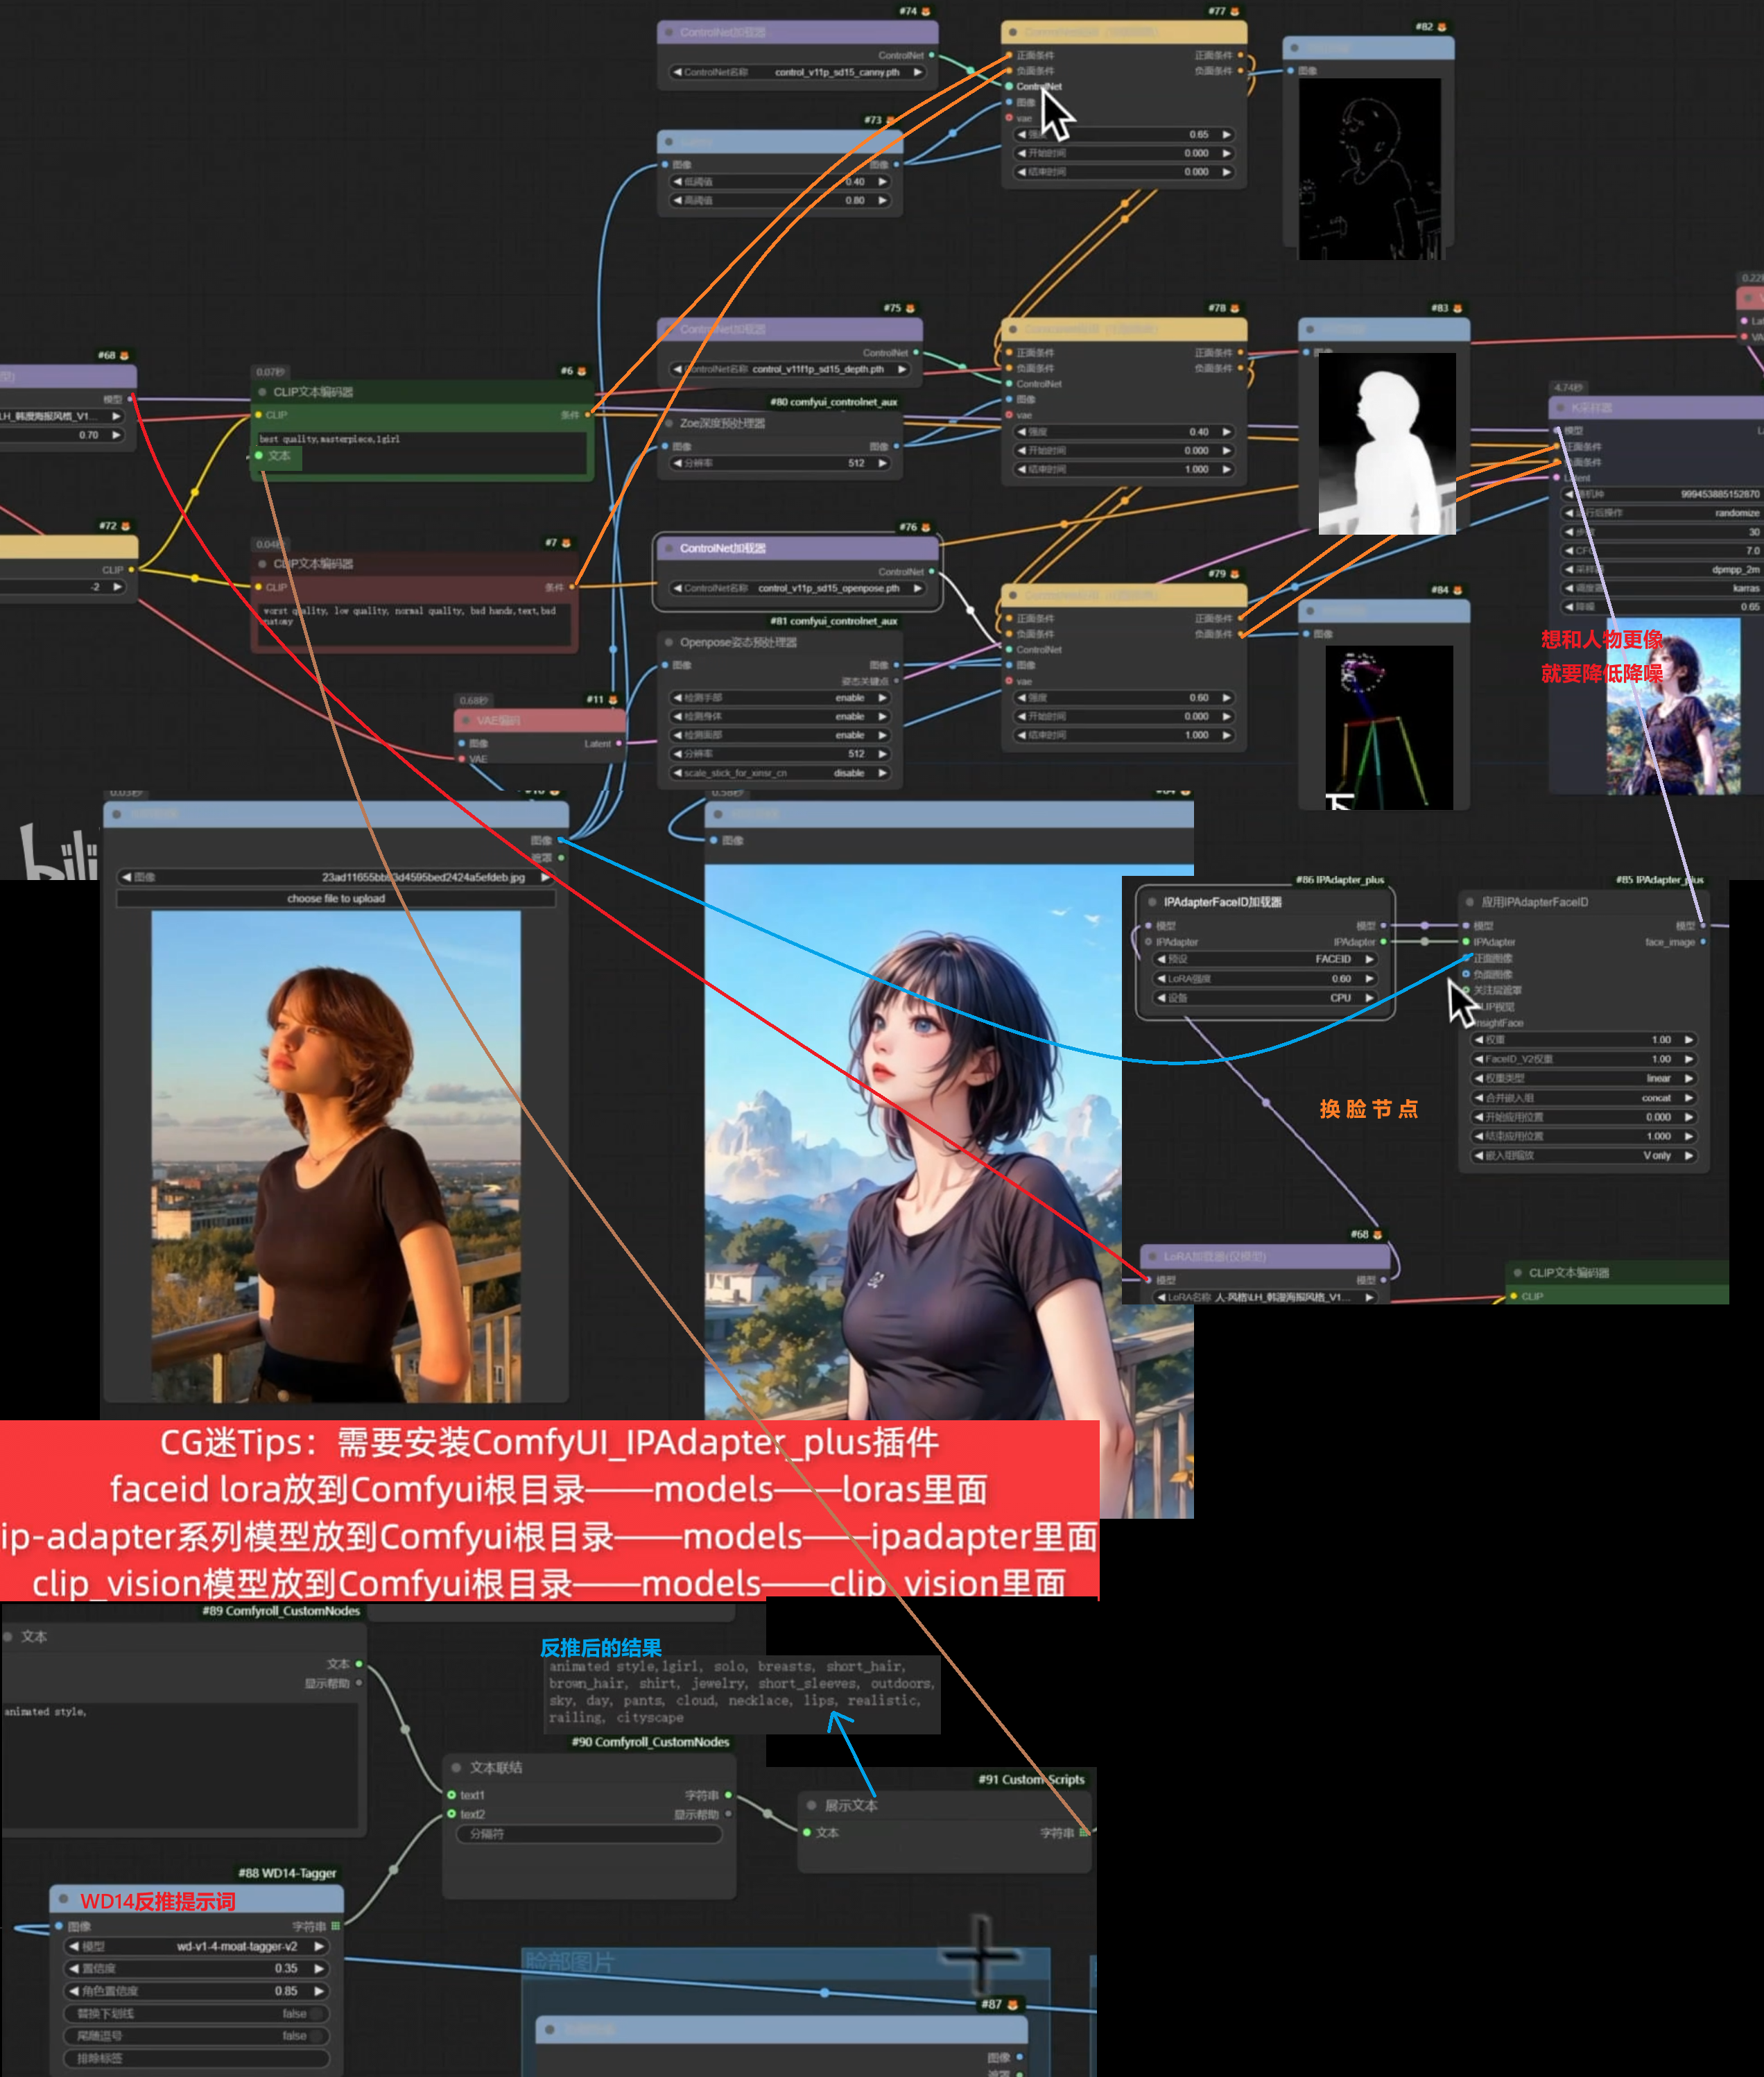The width and height of the screenshot is (1764, 2077).
Task: Toggle the 替换下划线 false switch
Action: click(316, 2013)
